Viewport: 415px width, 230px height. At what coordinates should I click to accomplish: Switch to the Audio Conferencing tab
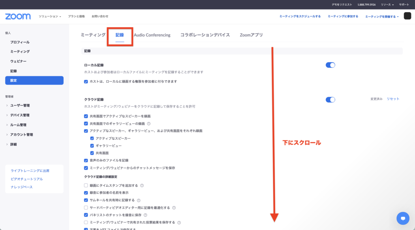coord(152,35)
